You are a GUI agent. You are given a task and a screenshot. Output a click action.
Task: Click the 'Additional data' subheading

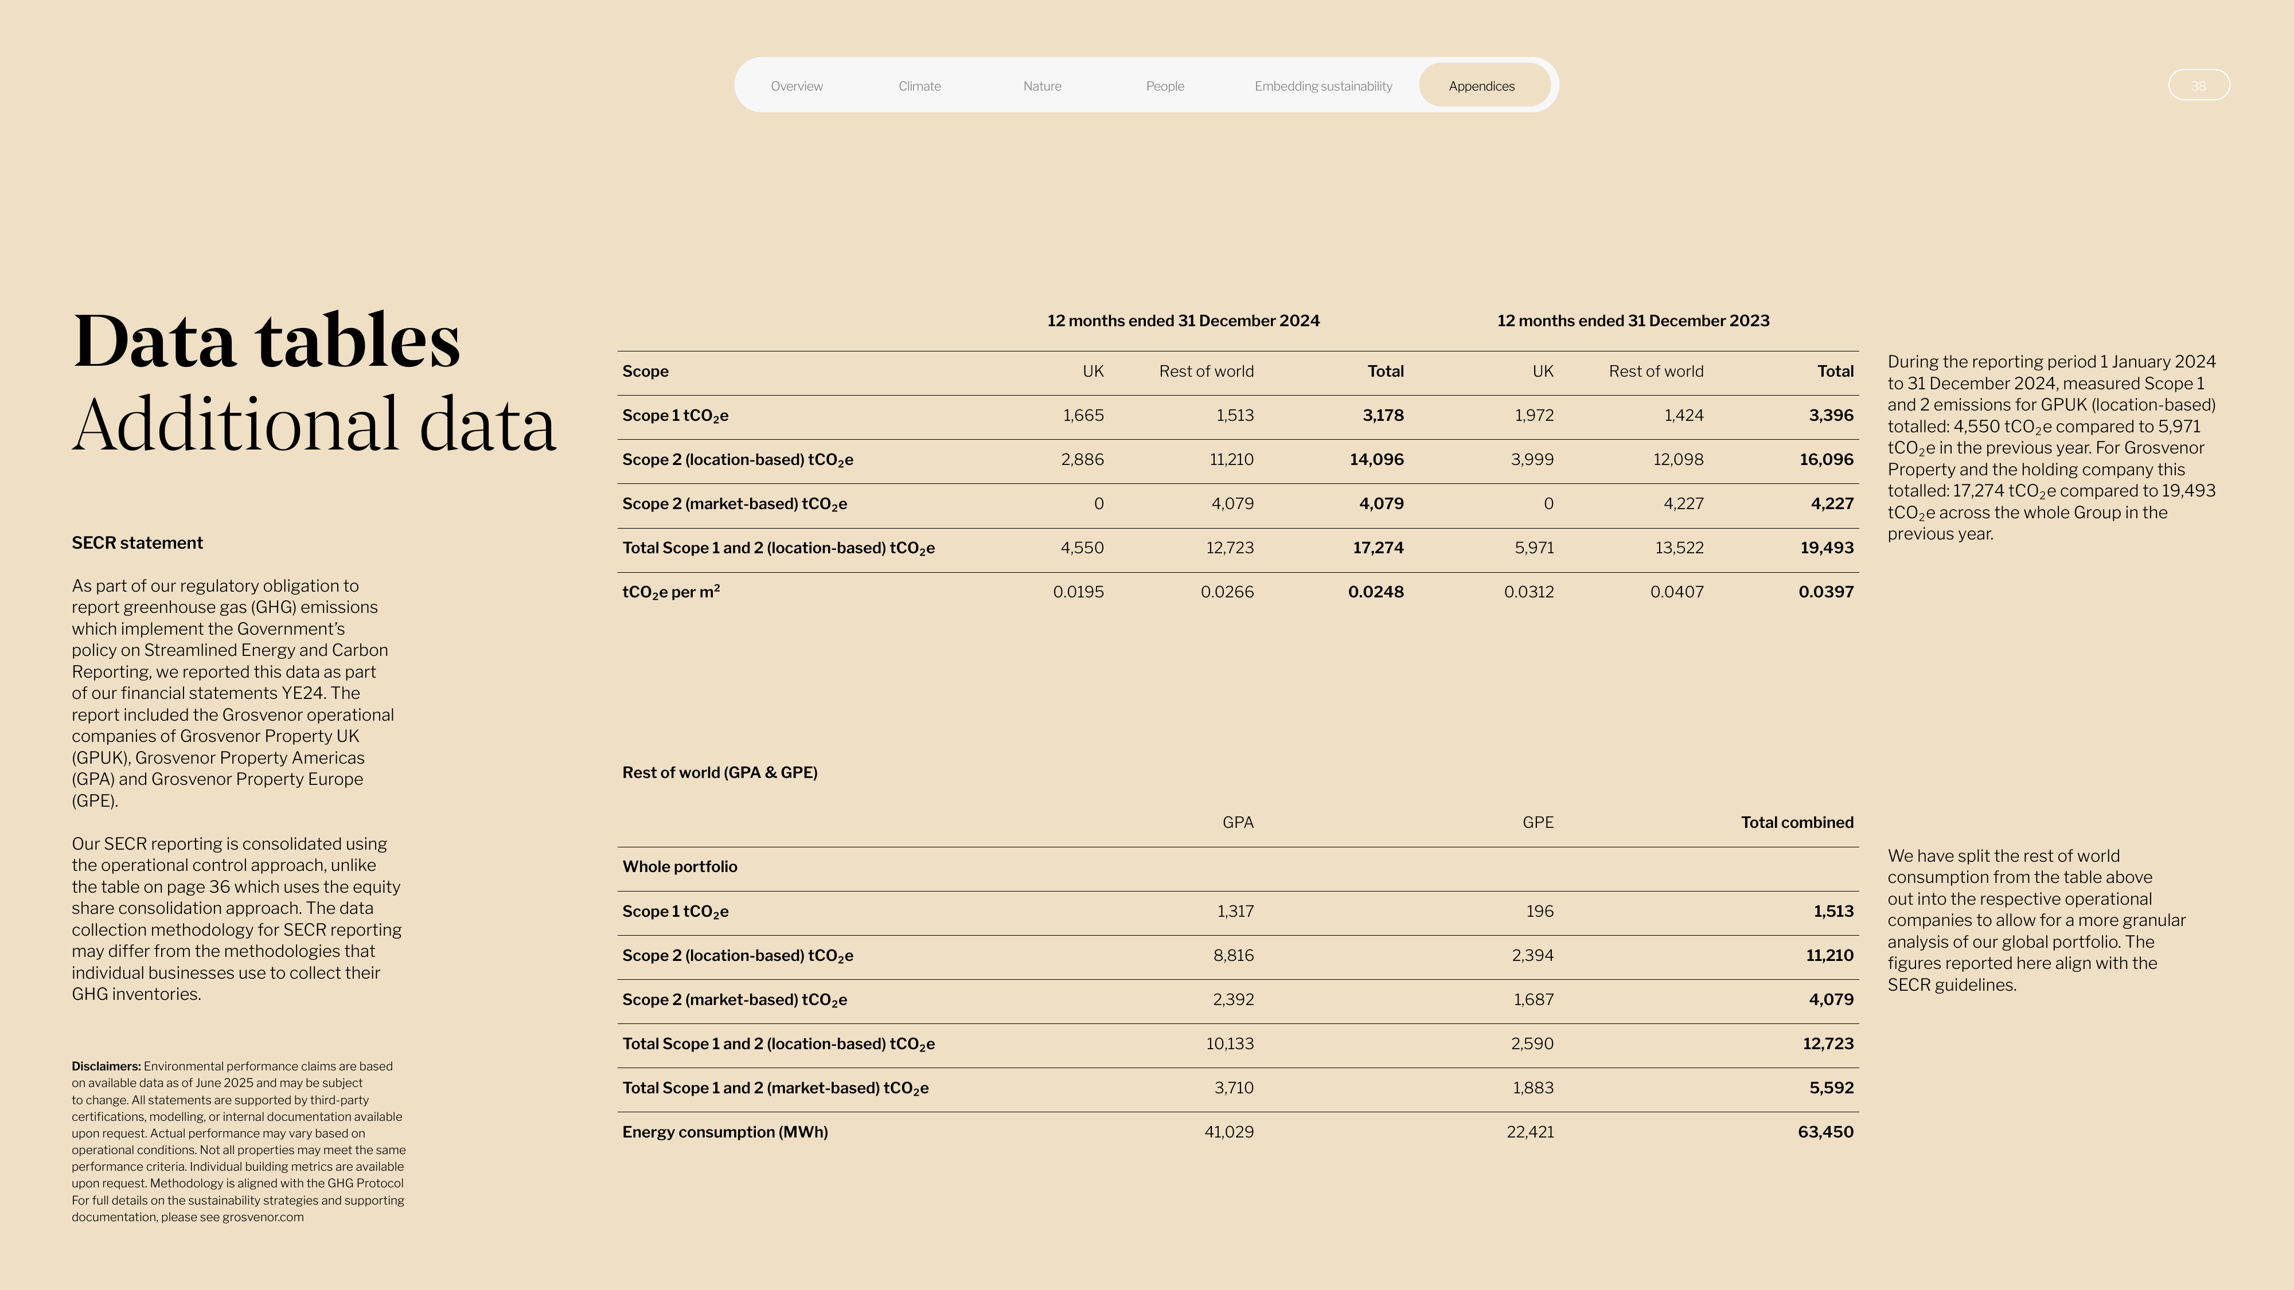click(x=314, y=424)
